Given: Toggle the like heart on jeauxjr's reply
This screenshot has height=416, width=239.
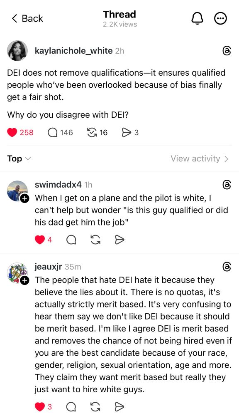Looking at the screenshot, I should click(40, 407).
